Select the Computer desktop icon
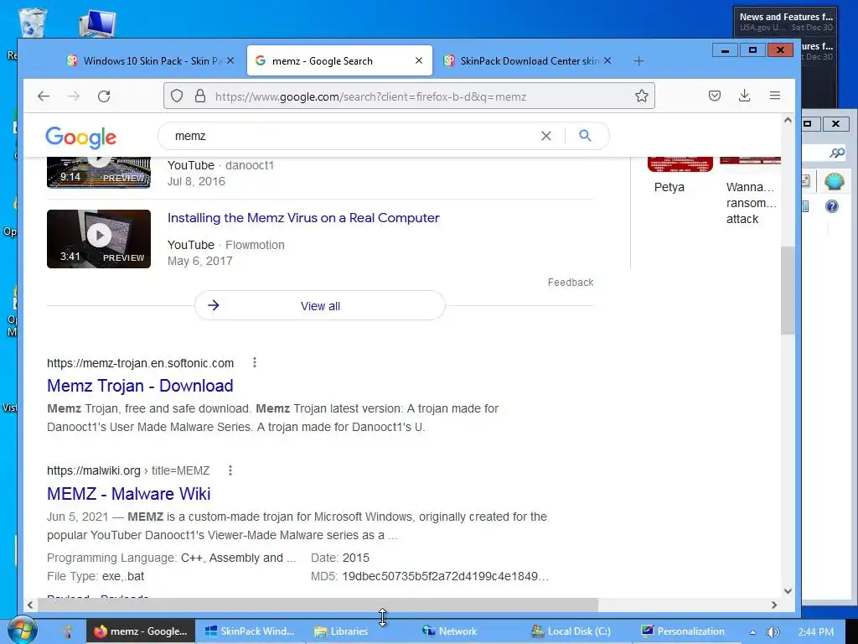 (x=97, y=23)
